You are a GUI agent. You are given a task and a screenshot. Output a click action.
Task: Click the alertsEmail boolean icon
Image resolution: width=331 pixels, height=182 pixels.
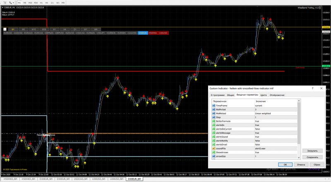213,145
